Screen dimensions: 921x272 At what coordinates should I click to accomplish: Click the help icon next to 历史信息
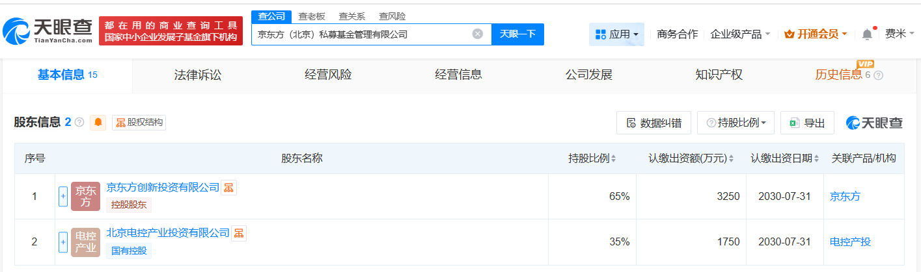click(x=878, y=75)
